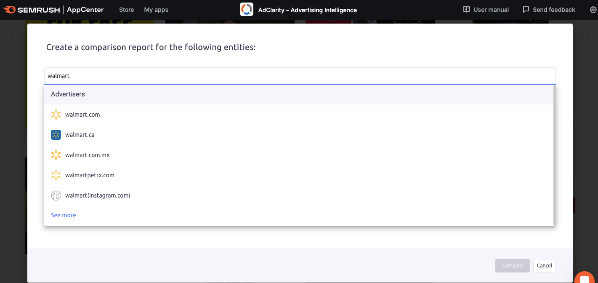Switch to My apps
Image resolution: width=598 pixels, height=283 pixels.
pos(156,9)
